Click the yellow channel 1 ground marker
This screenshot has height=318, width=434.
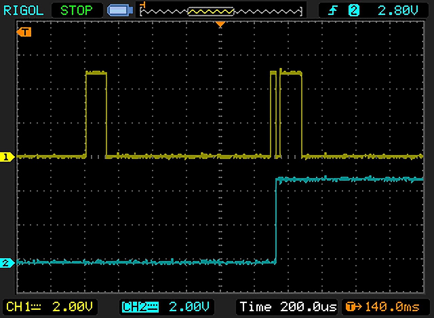click(x=7, y=157)
